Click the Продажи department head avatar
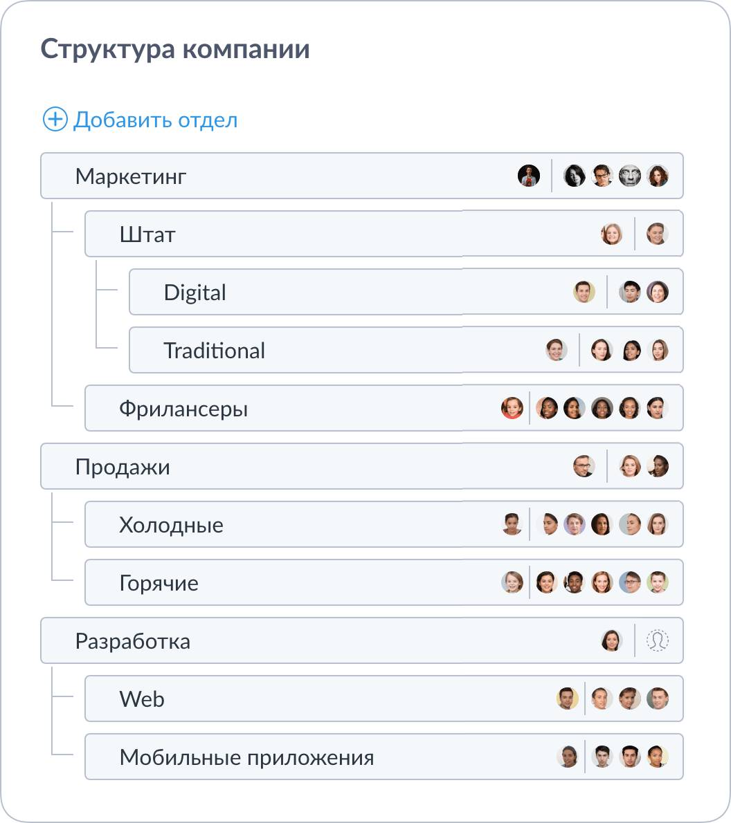This screenshot has height=823, width=731. click(x=584, y=466)
